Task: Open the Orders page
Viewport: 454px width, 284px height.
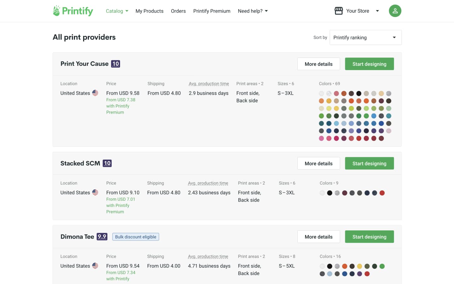Action: [x=178, y=11]
